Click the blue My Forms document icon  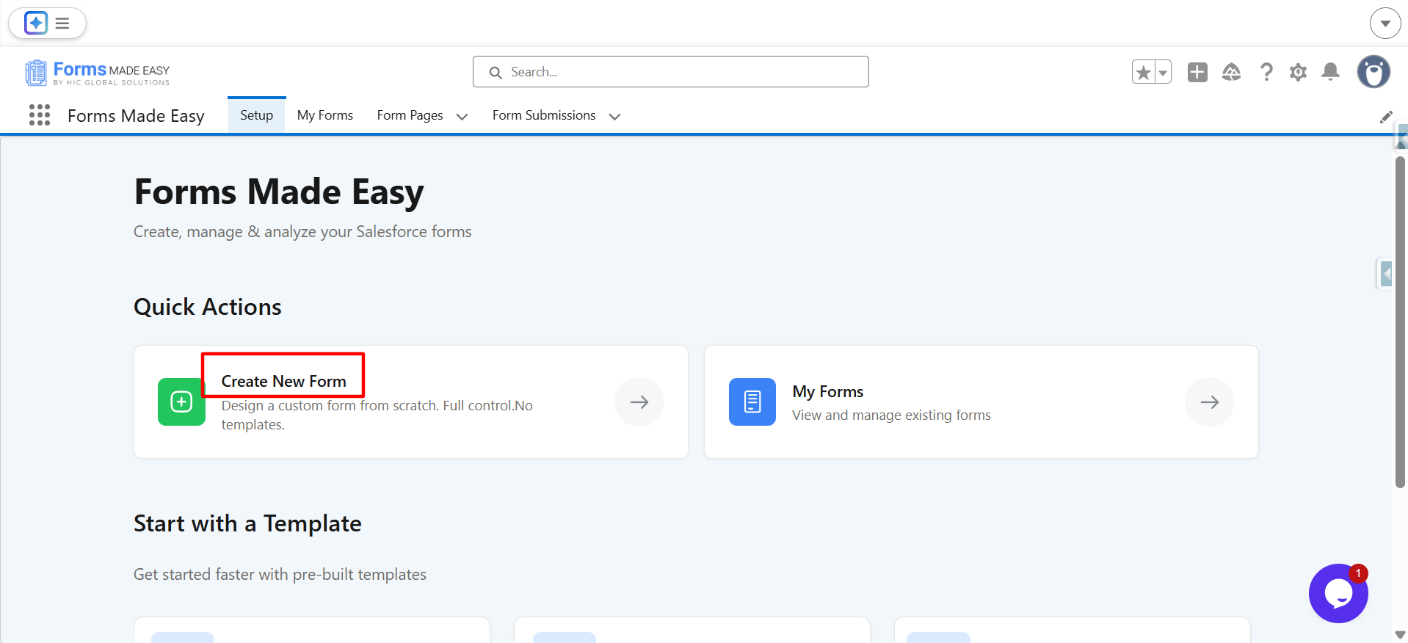coord(752,402)
